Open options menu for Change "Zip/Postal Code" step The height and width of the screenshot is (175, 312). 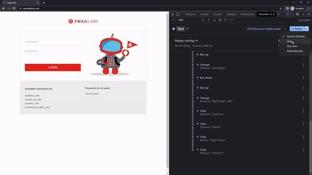tap(303, 98)
